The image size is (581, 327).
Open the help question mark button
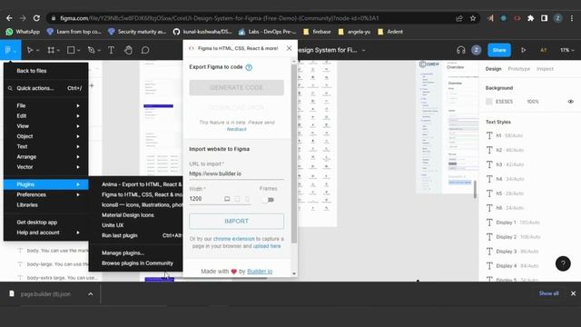click(563, 263)
